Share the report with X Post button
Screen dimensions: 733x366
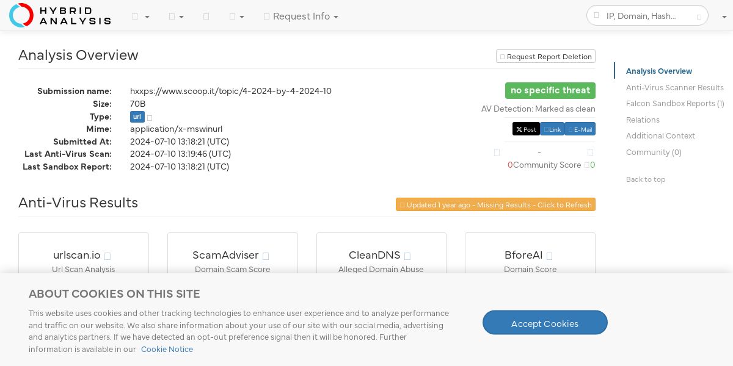coord(526,129)
